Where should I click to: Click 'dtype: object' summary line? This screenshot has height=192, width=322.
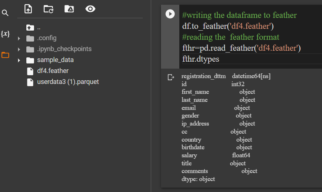click(x=198, y=179)
